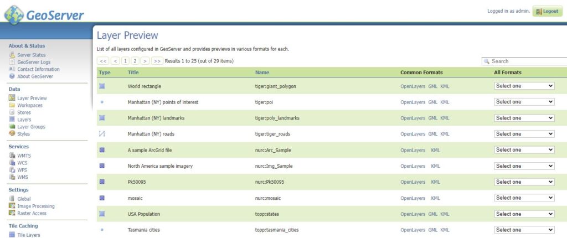Open GML preview for topp:tasmania_cities
567x238 pixels.
coord(433,230)
